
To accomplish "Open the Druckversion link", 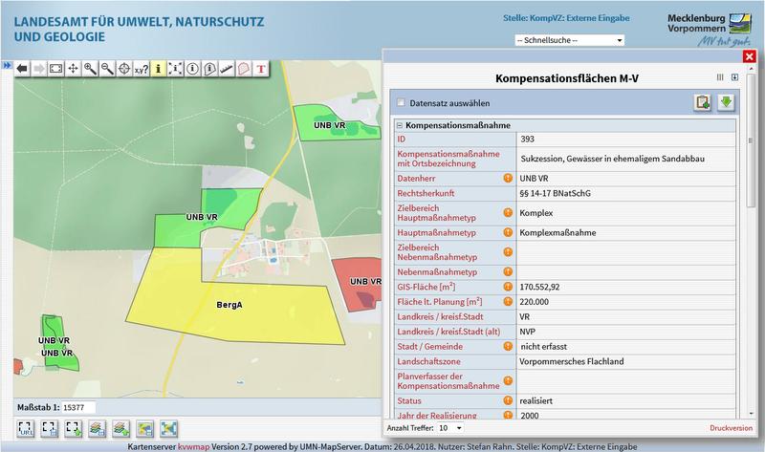I will pyautogui.click(x=731, y=427).
